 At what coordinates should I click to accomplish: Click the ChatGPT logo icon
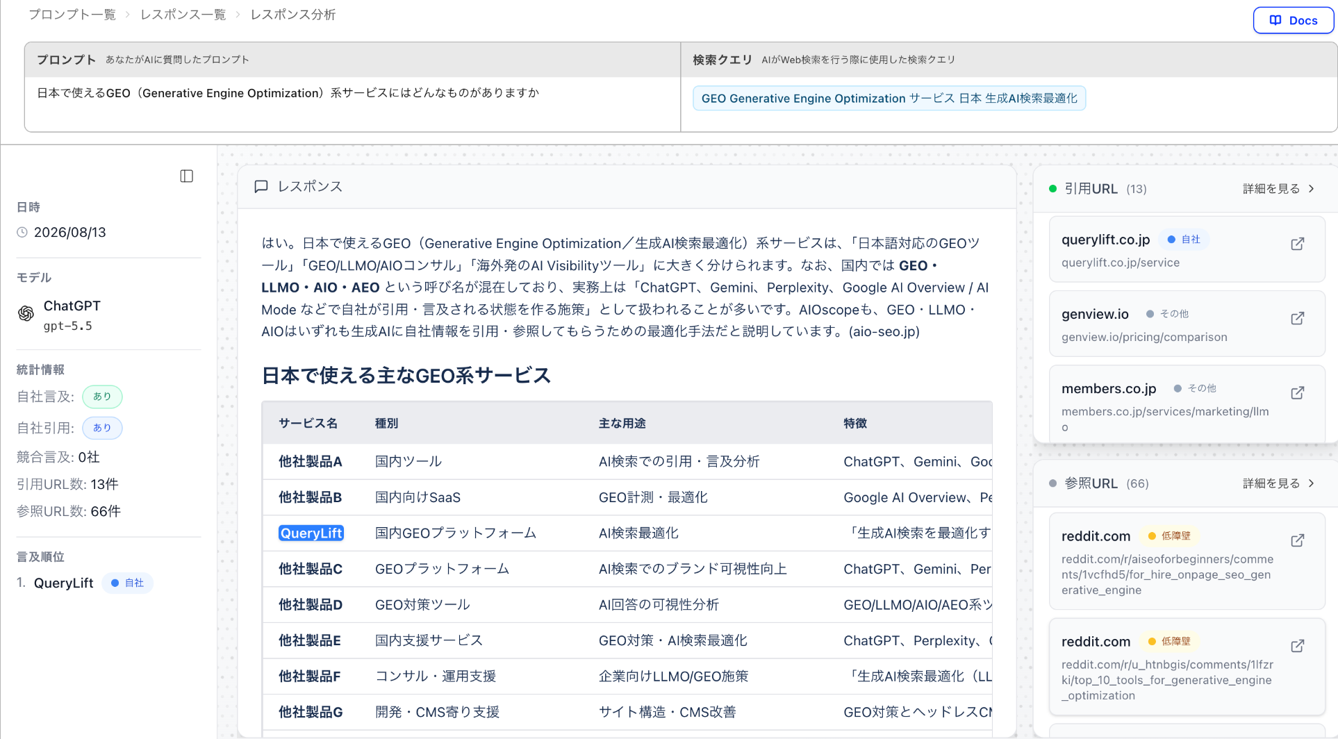pyautogui.click(x=26, y=314)
